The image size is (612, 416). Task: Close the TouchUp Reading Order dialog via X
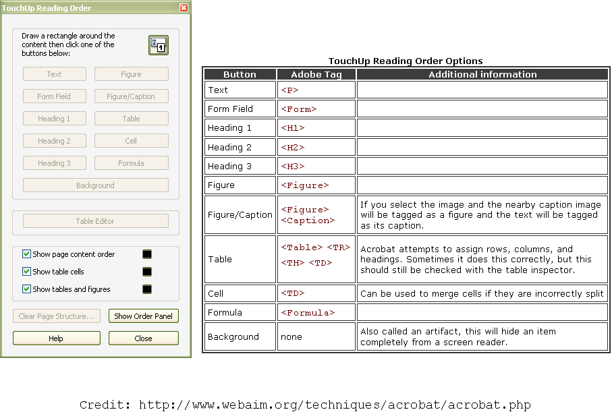point(184,8)
